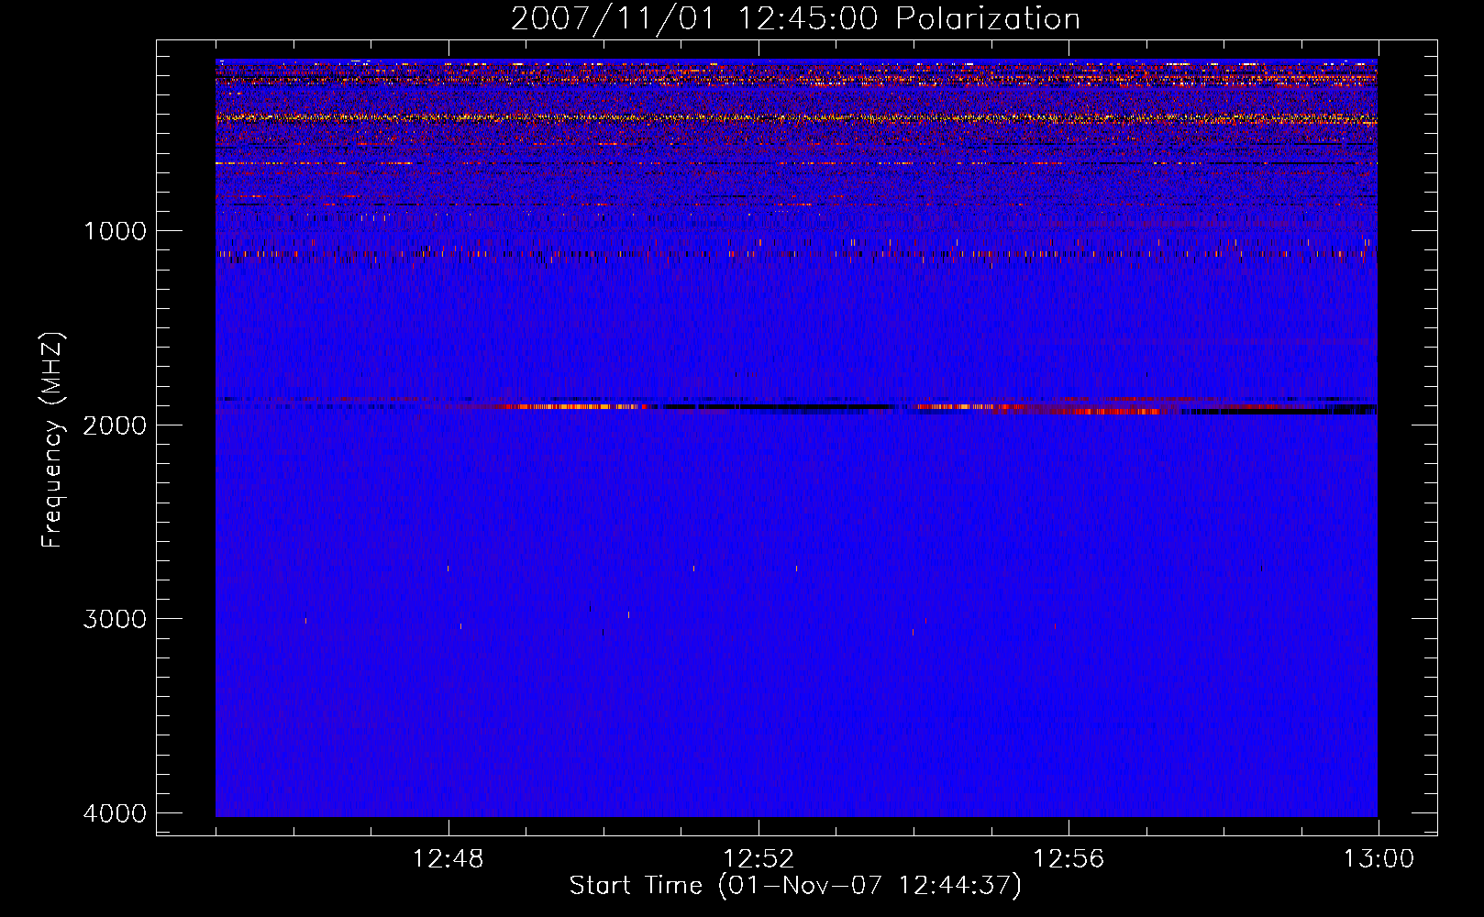Viewport: 1484px width, 917px height.
Task: Click the 12:48 time tick label
Action: tap(449, 859)
